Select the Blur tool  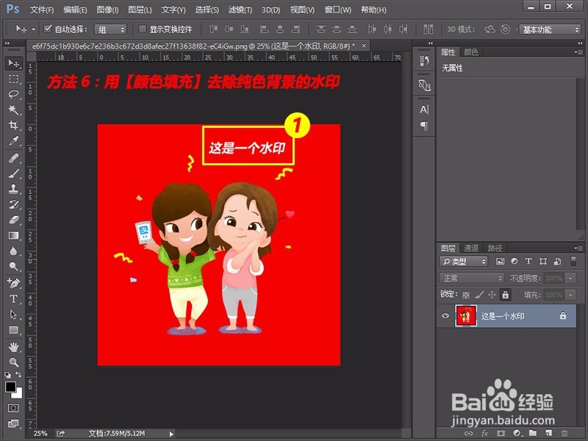(13, 251)
